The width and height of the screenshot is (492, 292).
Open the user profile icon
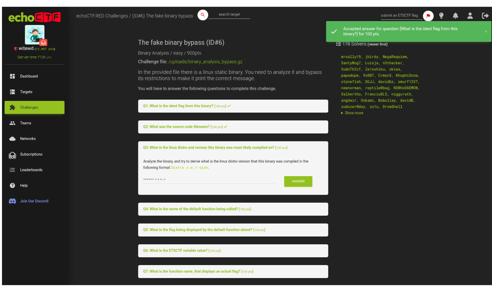[470, 16]
